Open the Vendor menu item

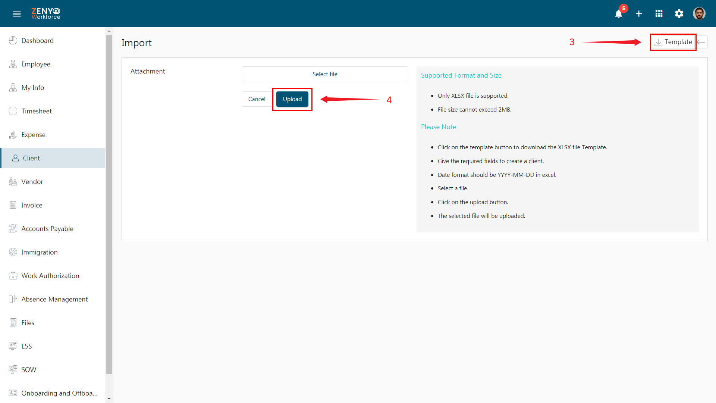click(32, 181)
